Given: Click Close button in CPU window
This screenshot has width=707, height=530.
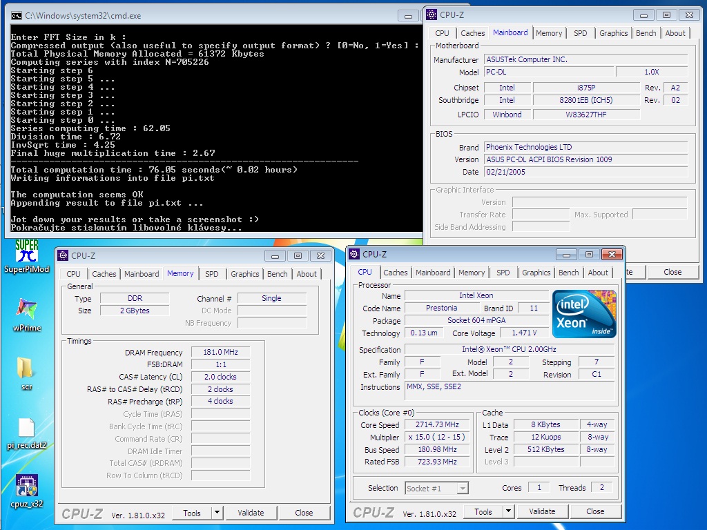Looking at the screenshot, I should coord(595,511).
